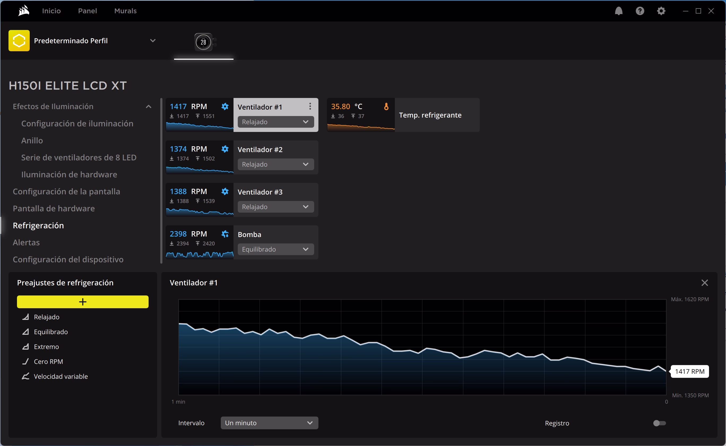Close the Ventilador #1 graph panel

(x=705, y=282)
